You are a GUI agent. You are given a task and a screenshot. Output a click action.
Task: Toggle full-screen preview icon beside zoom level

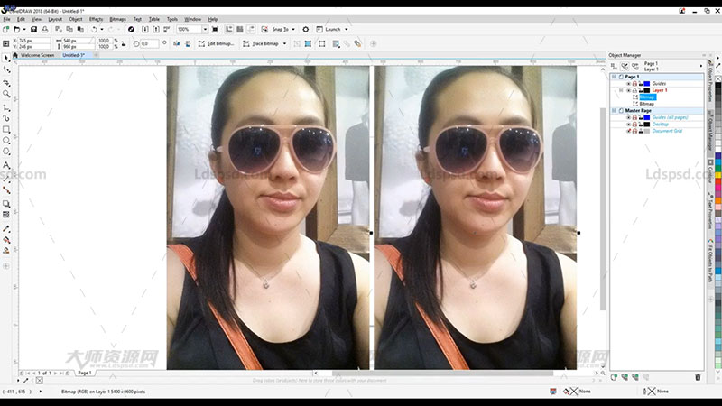coord(215,29)
